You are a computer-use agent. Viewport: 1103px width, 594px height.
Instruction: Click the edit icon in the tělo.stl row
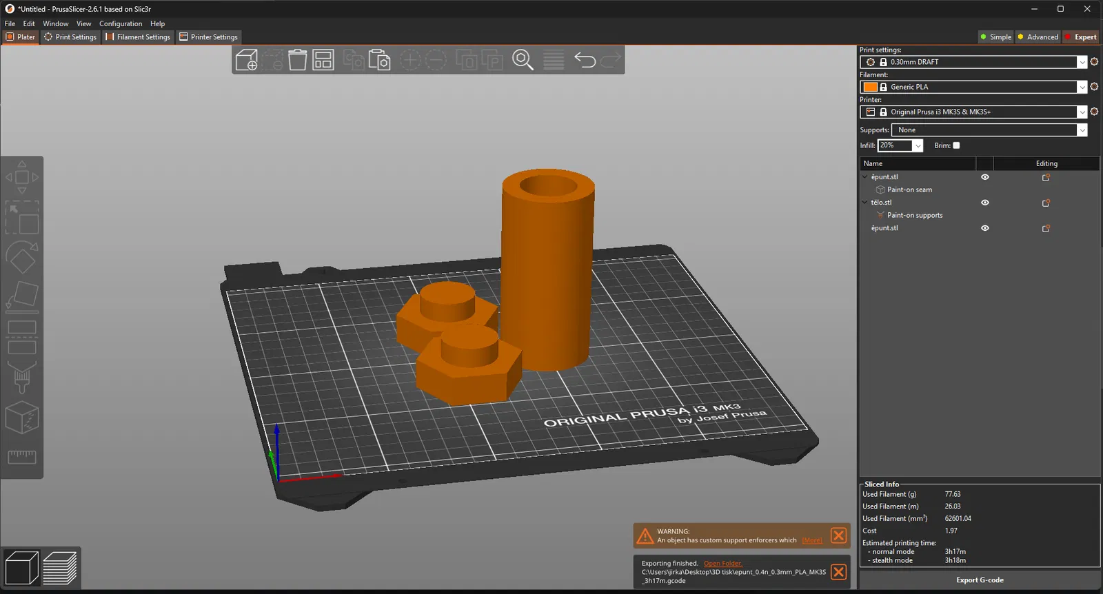click(x=1046, y=203)
